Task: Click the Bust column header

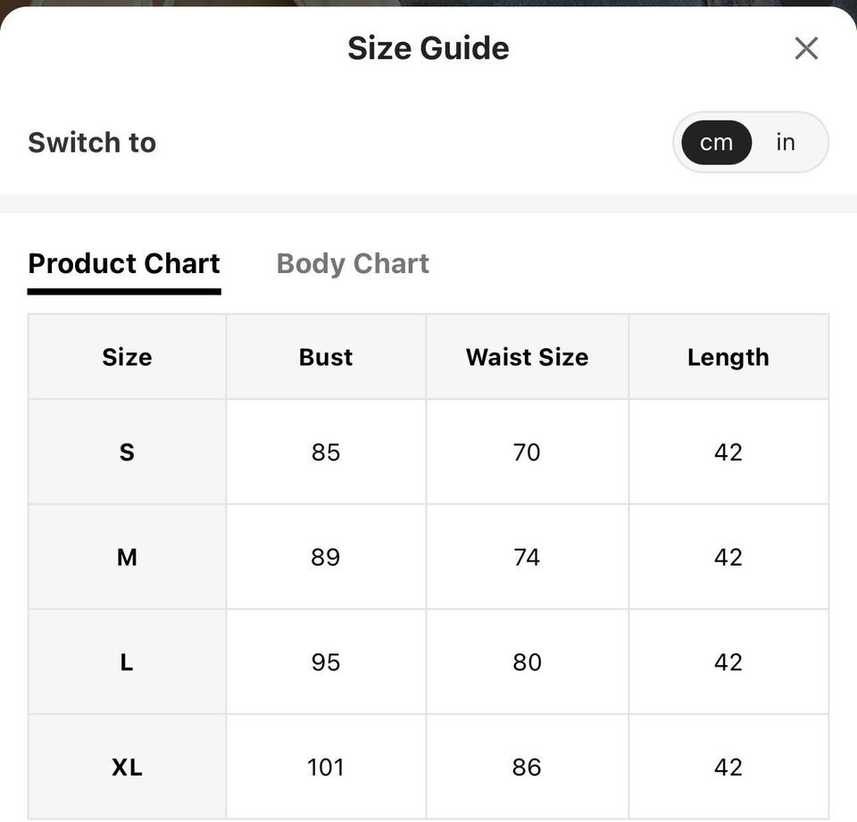Action: [x=326, y=357]
